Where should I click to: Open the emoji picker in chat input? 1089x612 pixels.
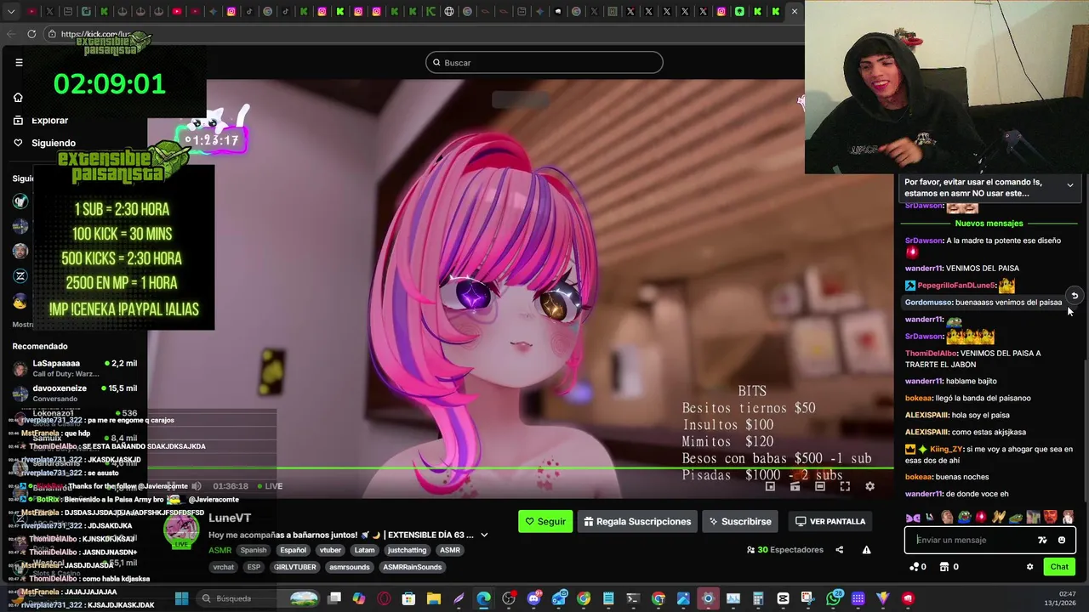point(1061,540)
